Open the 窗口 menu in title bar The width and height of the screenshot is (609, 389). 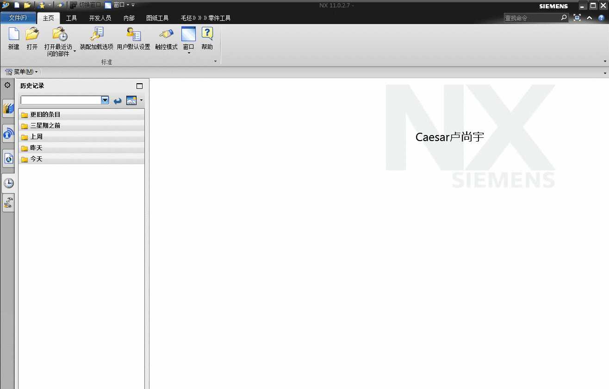(117, 5)
